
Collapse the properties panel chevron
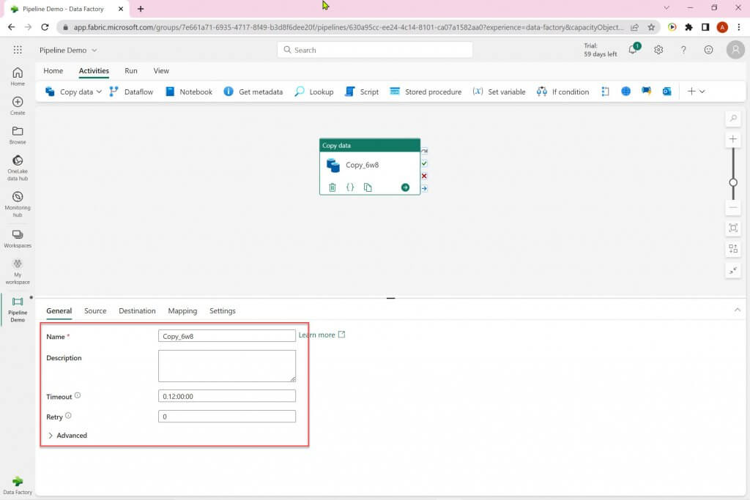tap(737, 310)
